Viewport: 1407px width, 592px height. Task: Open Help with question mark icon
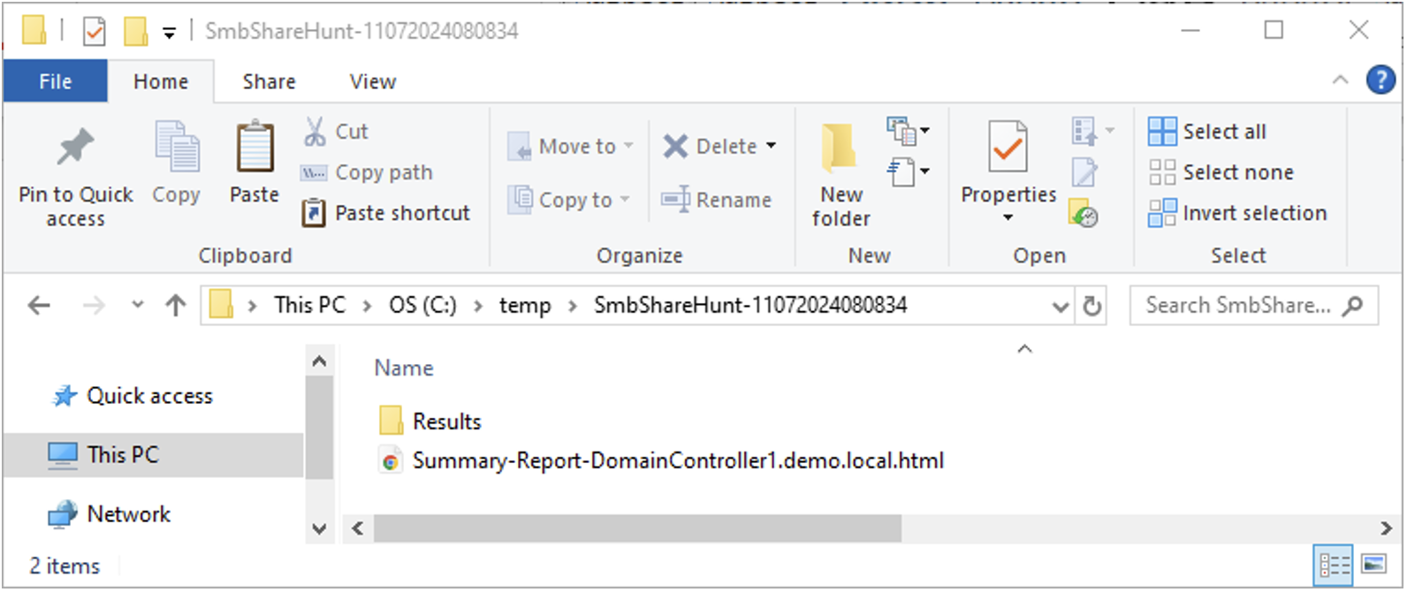[1380, 80]
